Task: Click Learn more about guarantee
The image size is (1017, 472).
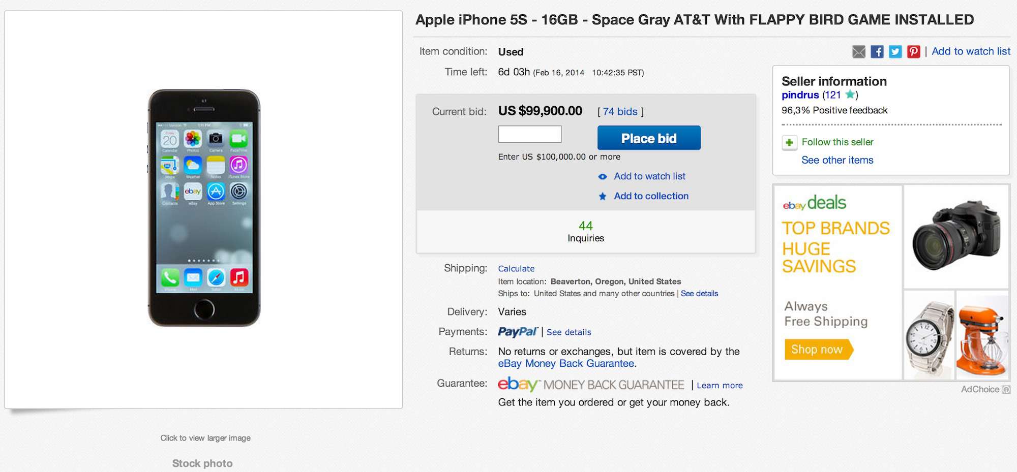Action: (x=720, y=386)
